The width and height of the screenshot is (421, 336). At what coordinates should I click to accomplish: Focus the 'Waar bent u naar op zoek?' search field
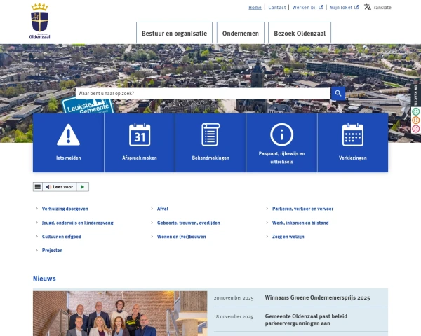click(202, 93)
